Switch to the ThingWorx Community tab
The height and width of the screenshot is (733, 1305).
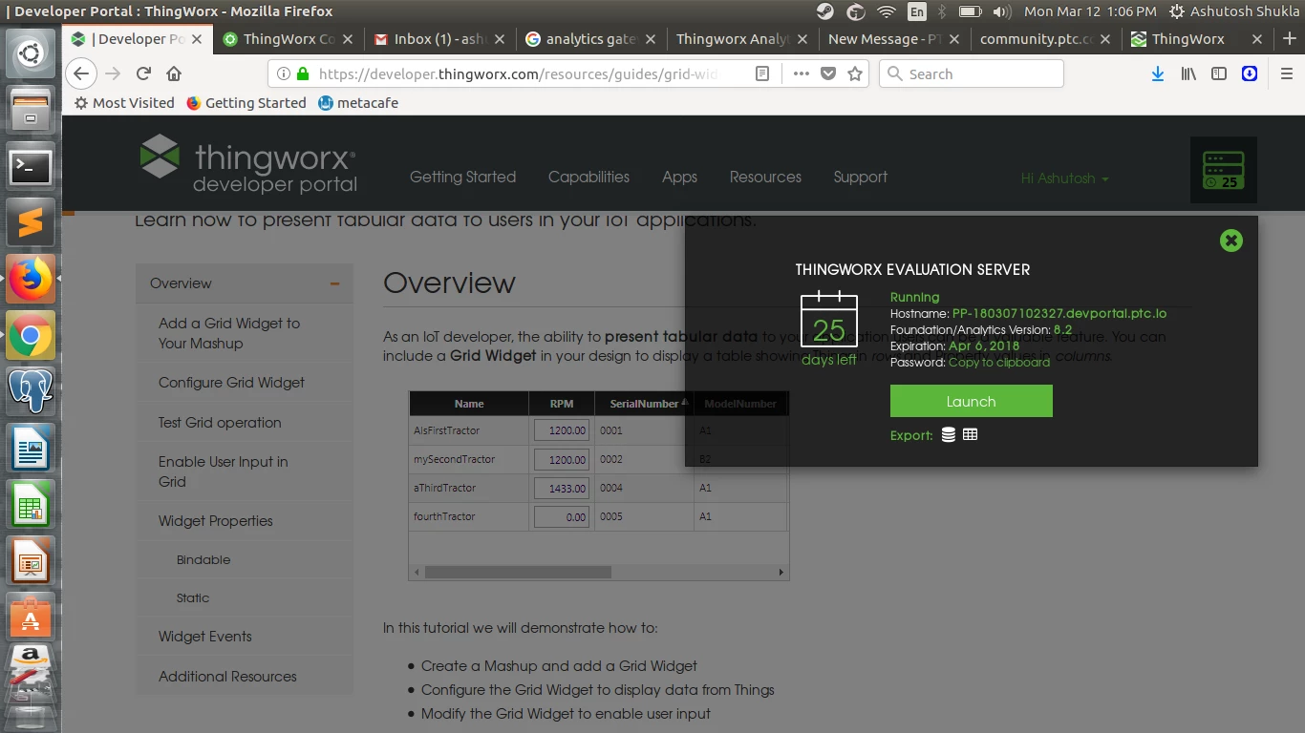point(287,39)
